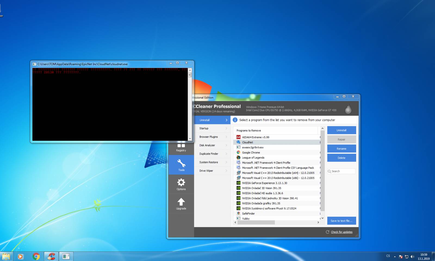This screenshot has height=261, width=435.
Task: Click the CS language indicator in taskbar
Action: pyautogui.click(x=388, y=256)
